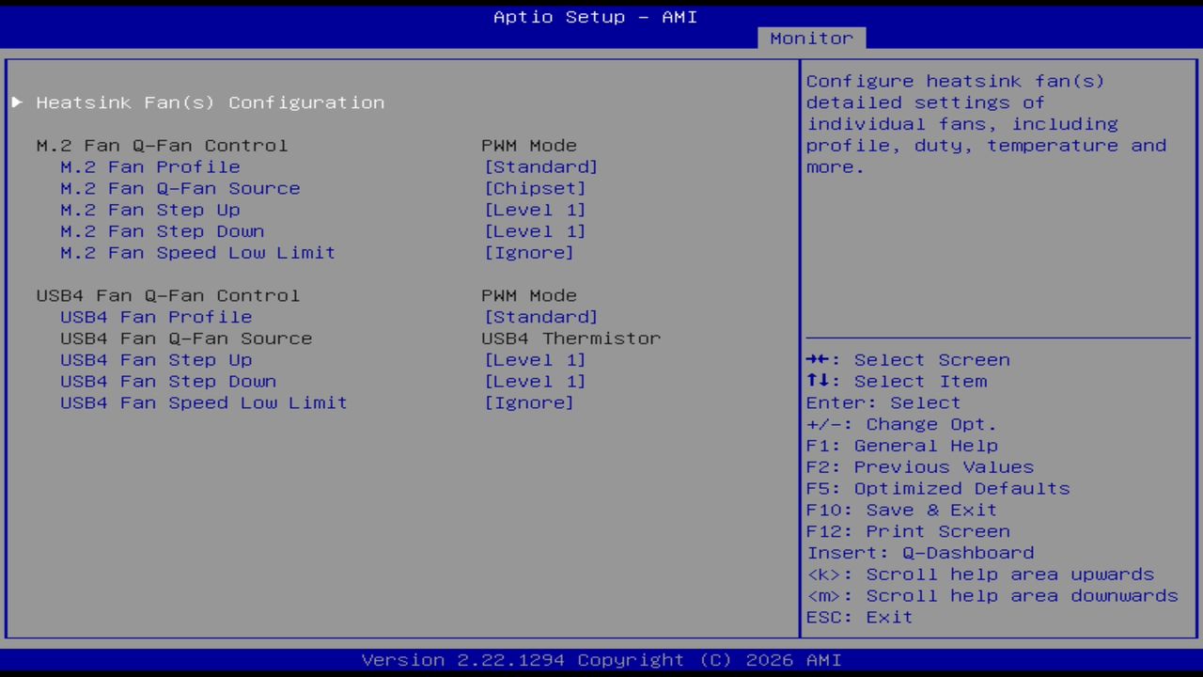This screenshot has height=677, width=1203.
Task: Open the USB4 Fan Profile setting
Action: (541, 317)
